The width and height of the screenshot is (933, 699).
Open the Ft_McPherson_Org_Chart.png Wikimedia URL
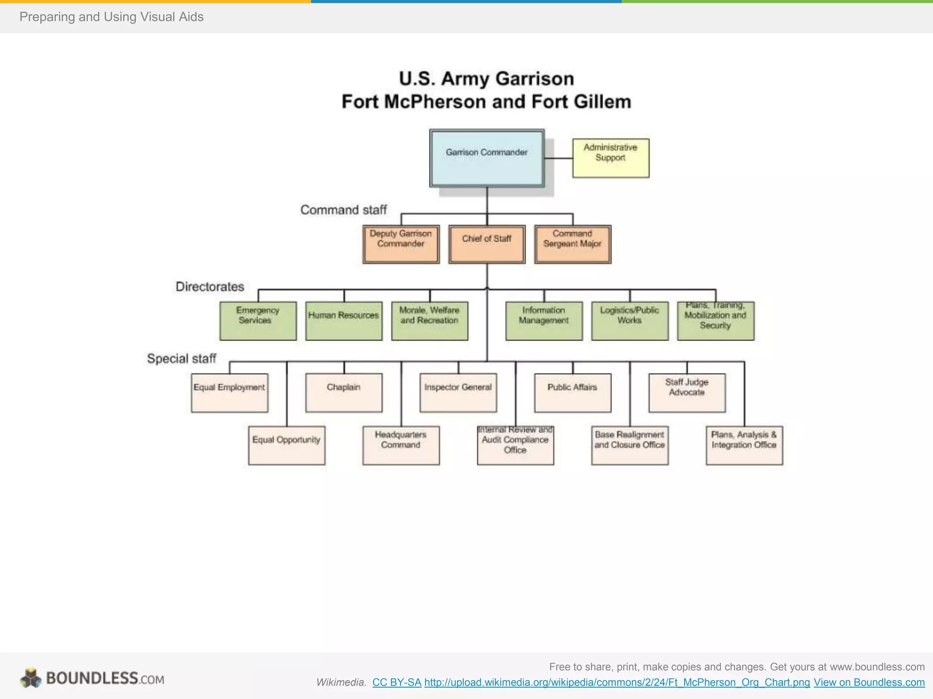coord(617,682)
